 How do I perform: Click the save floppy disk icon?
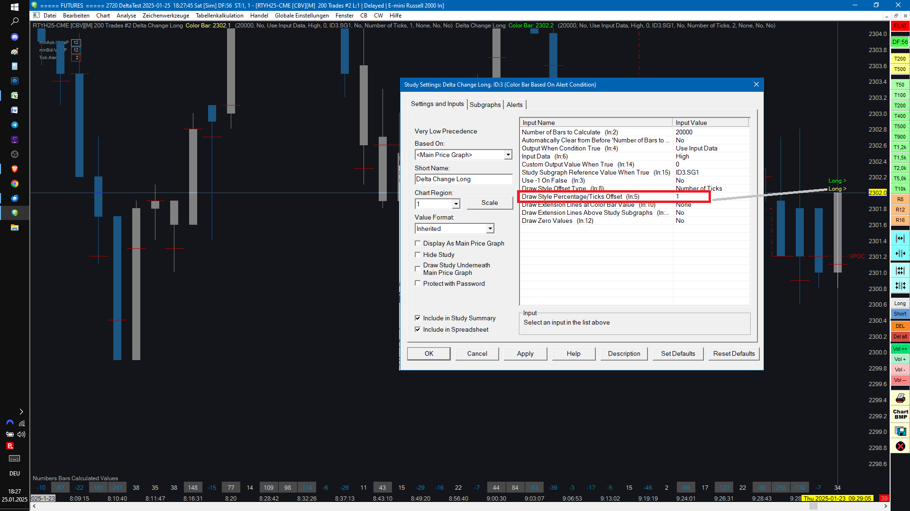pos(900,431)
